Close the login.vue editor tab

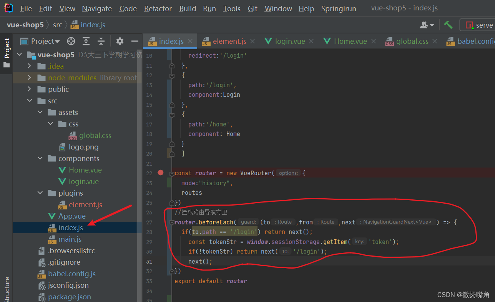(x=311, y=41)
